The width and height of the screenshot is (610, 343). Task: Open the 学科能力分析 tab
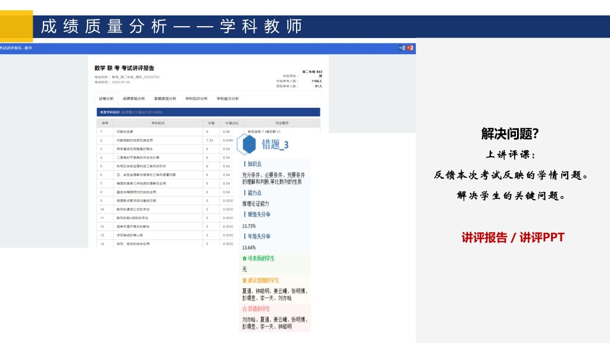click(x=228, y=98)
